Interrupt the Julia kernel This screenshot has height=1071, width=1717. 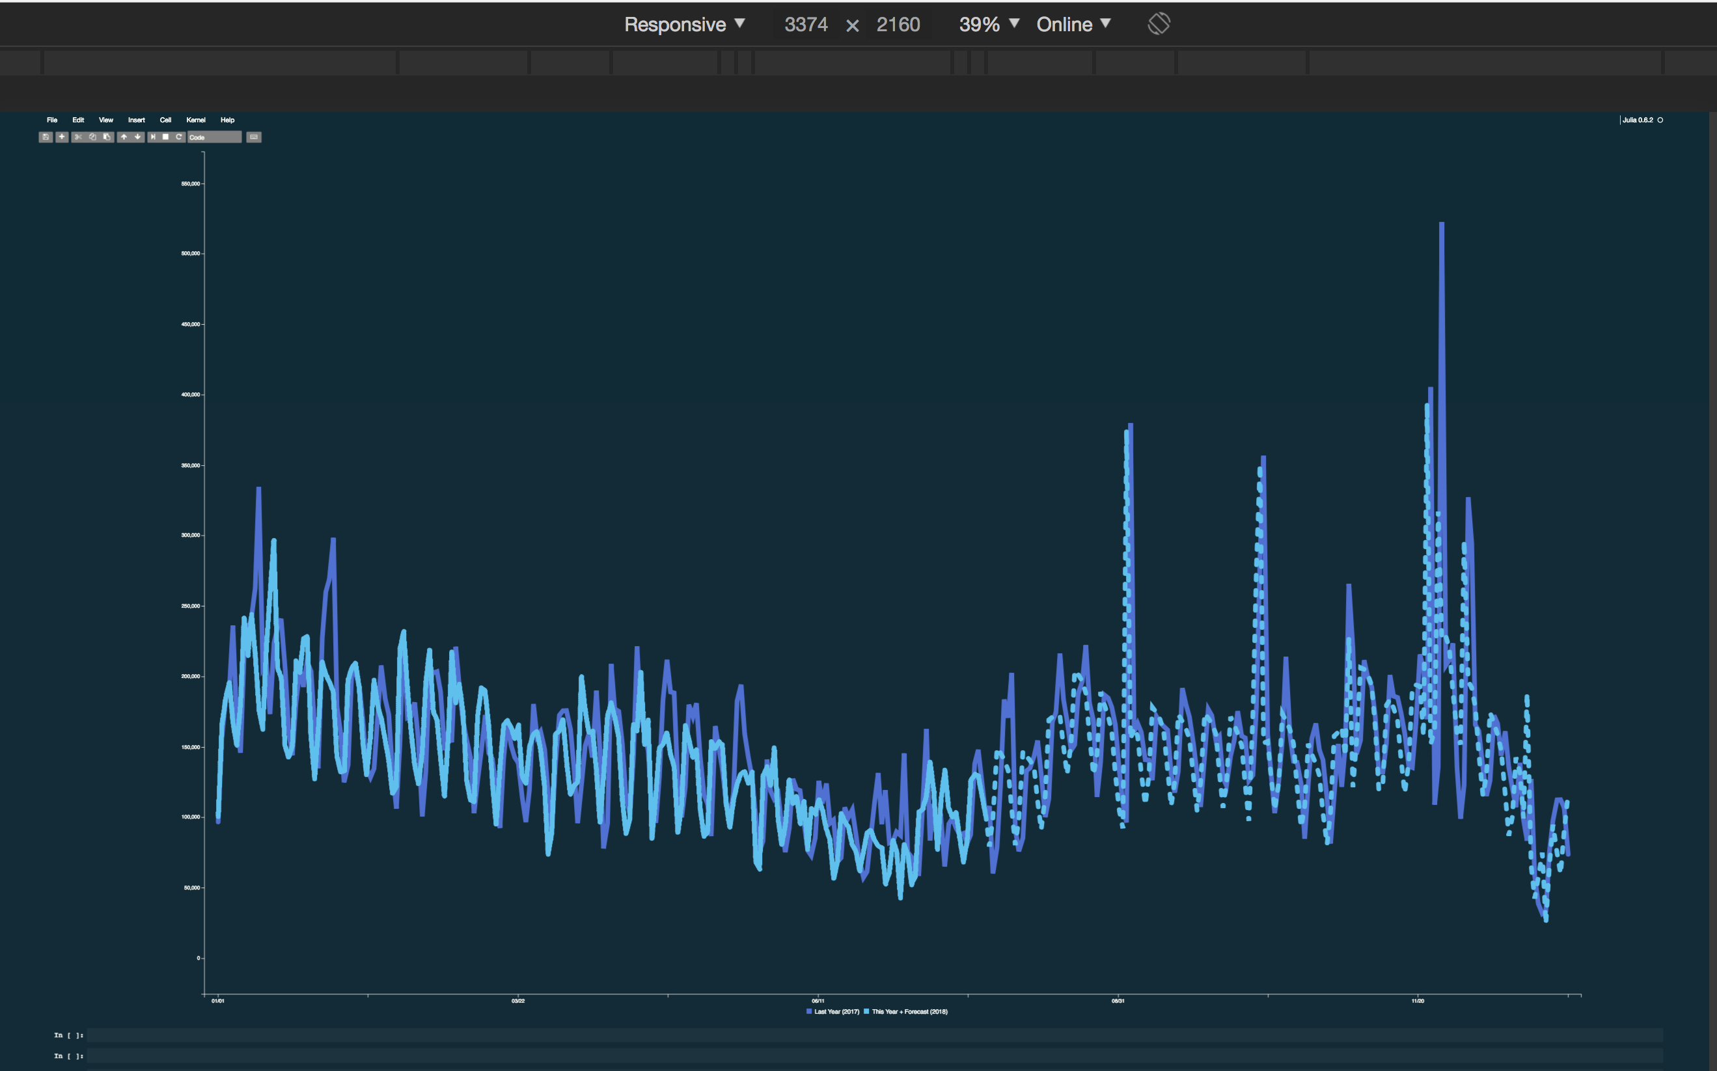(x=167, y=137)
